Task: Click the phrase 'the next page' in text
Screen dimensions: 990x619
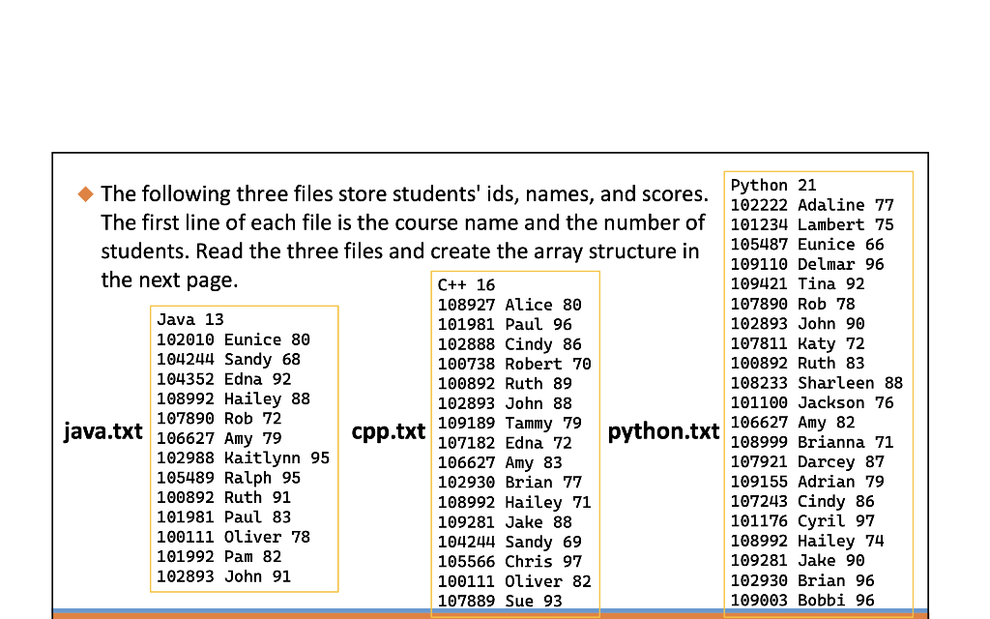Action: (169, 280)
